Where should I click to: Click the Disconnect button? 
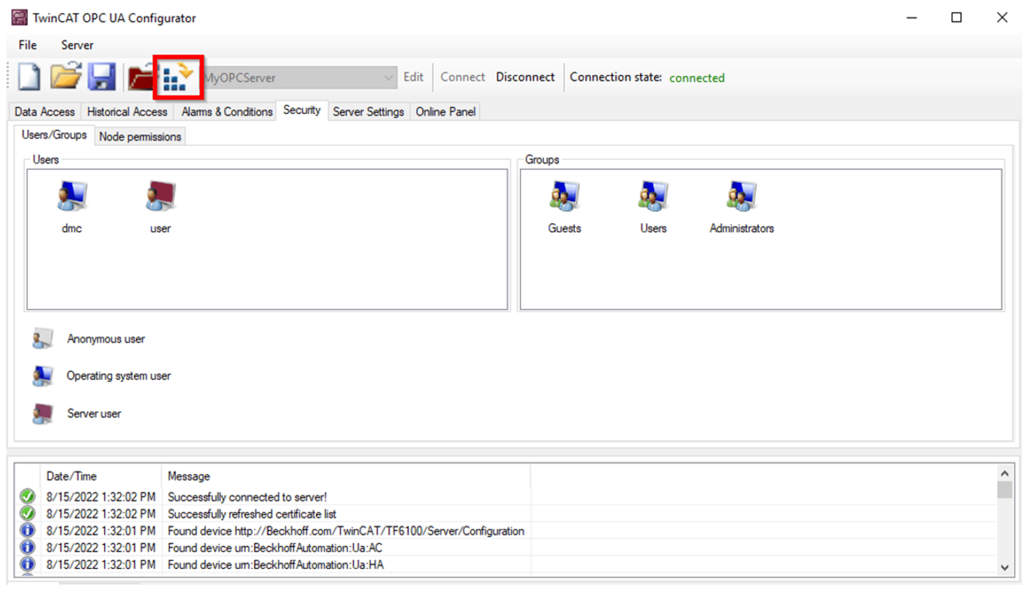525,77
